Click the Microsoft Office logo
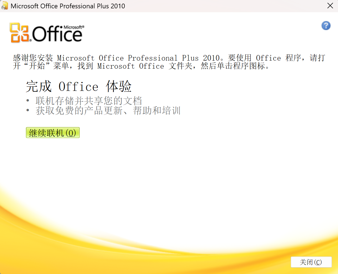The height and width of the screenshot is (274, 338). [47, 33]
